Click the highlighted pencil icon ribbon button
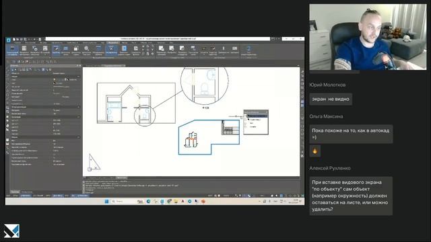The width and height of the screenshot is (431, 242). (56, 50)
